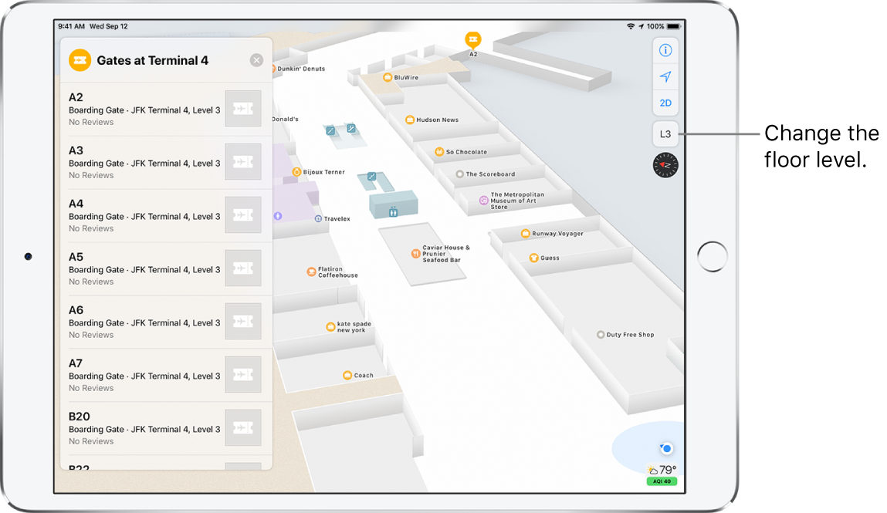
Task: Tap the A3 gate thumbnail image
Action: [x=243, y=161]
